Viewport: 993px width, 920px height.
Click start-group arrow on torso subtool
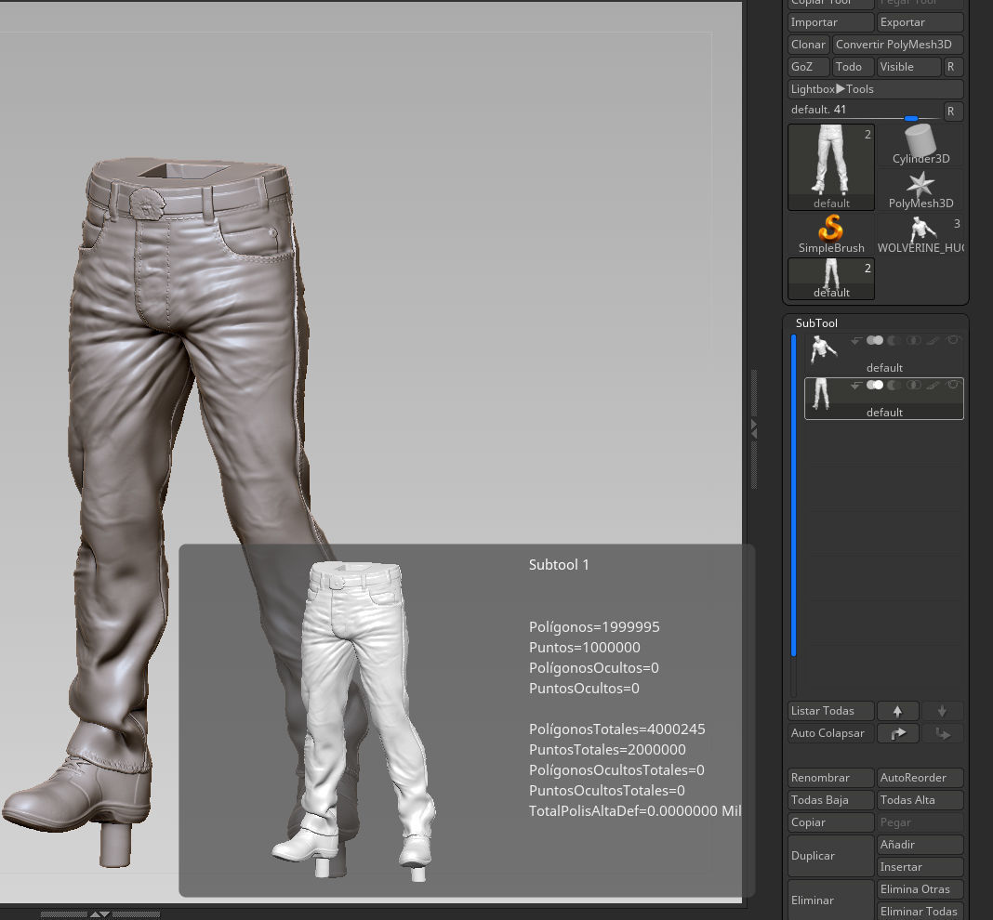coord(855,341)
